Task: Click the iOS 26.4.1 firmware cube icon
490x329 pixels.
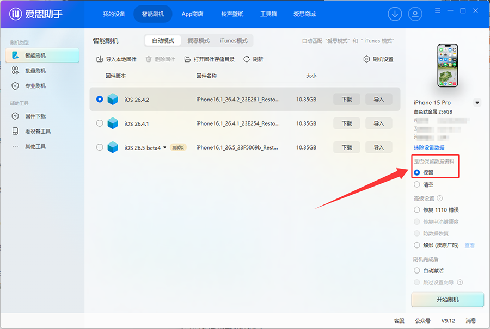Action: tap(113, 123)
